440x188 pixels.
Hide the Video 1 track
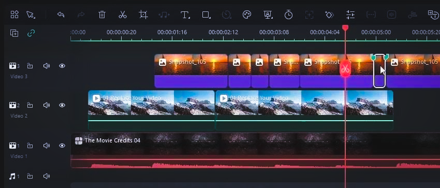tap(62, 146)
